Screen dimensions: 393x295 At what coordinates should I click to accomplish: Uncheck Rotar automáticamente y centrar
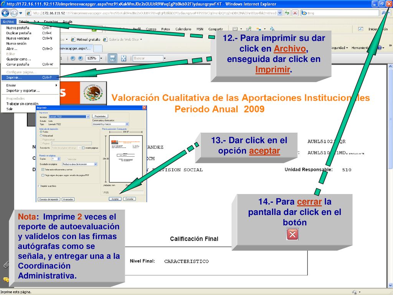pos(43,169)
